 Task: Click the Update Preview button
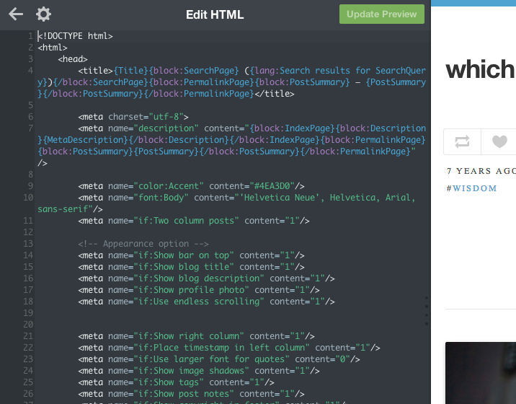(382, 14)
